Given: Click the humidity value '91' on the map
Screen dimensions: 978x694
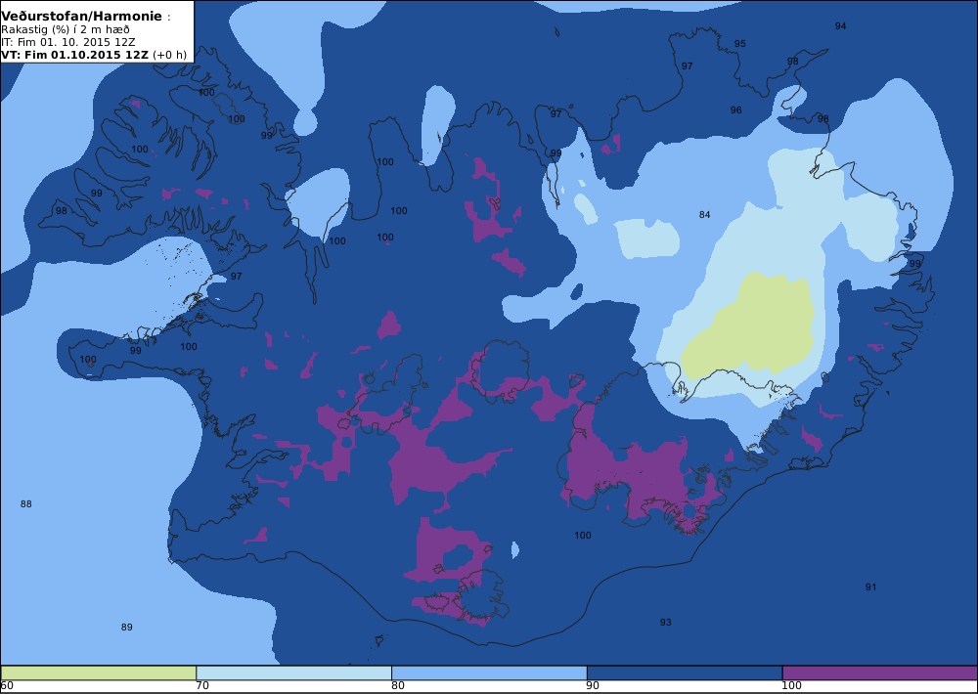Looking at the screenshot, I should [870, 586].
